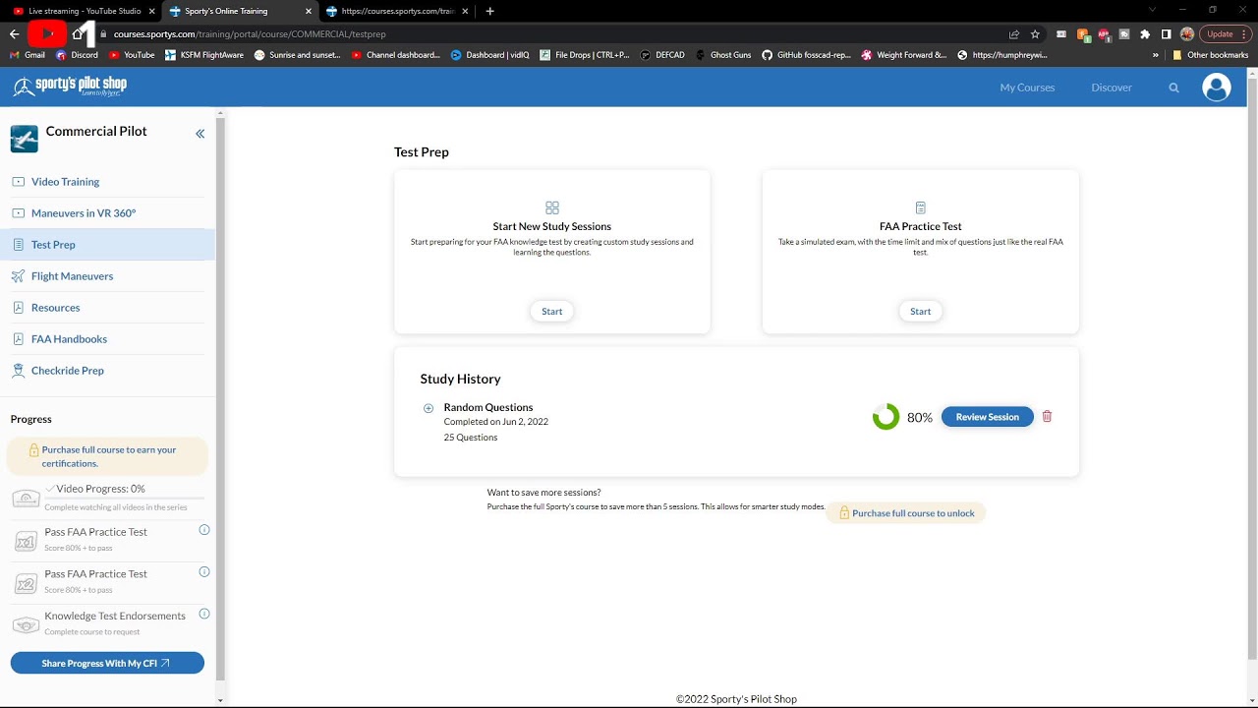
Task: Open Chrome side panel icon
Action: pos(1166,33)
